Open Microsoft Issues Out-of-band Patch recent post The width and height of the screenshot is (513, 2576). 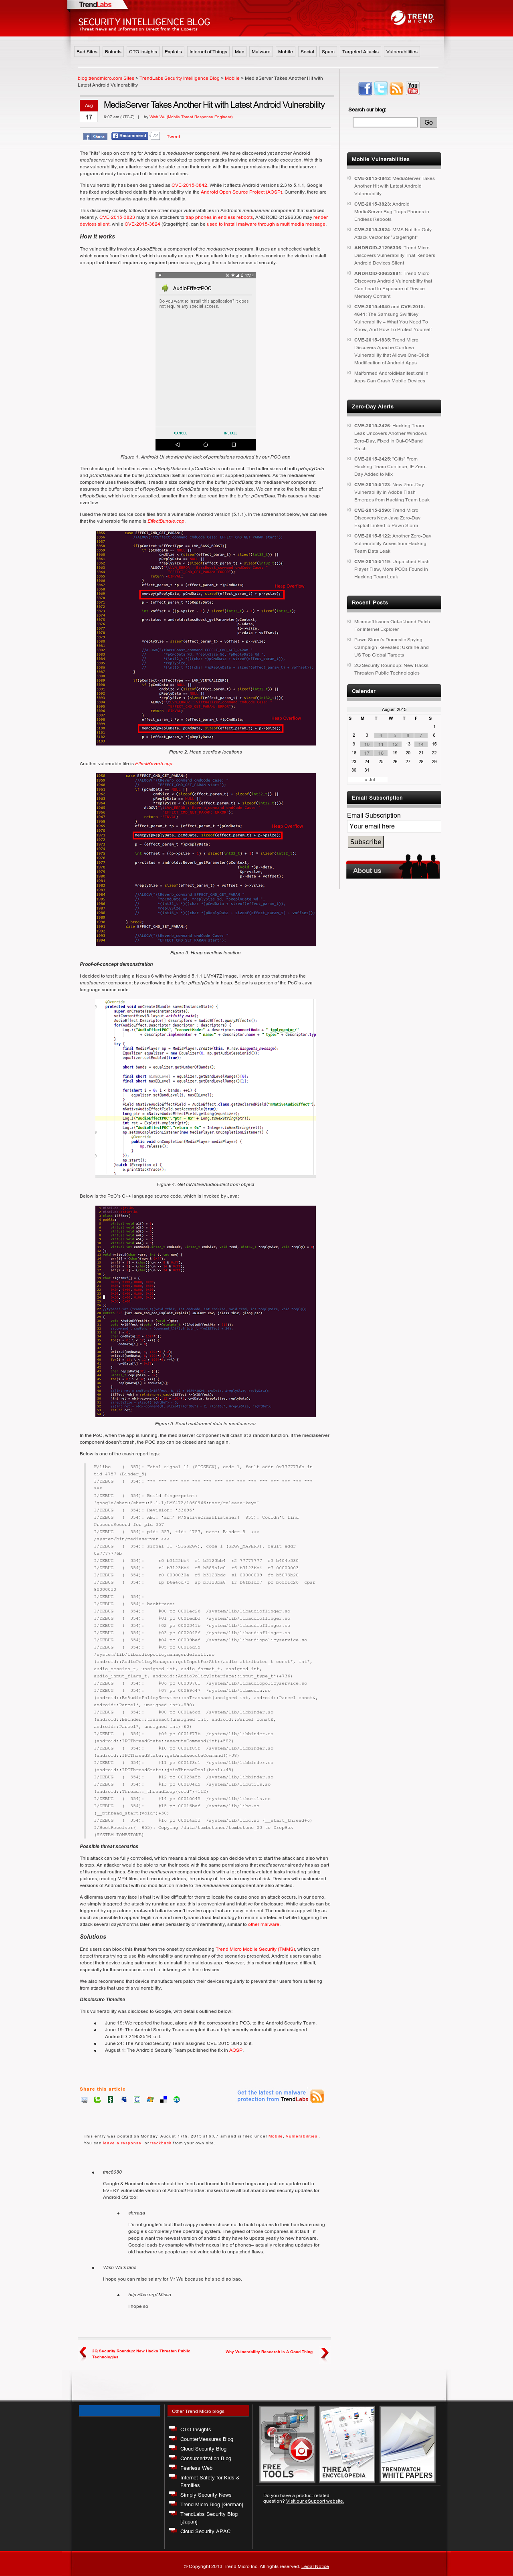(x=392, y=625)
